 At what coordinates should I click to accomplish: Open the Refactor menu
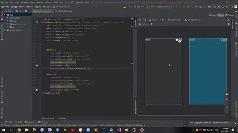pyautogui.click(x=48, y=2)
